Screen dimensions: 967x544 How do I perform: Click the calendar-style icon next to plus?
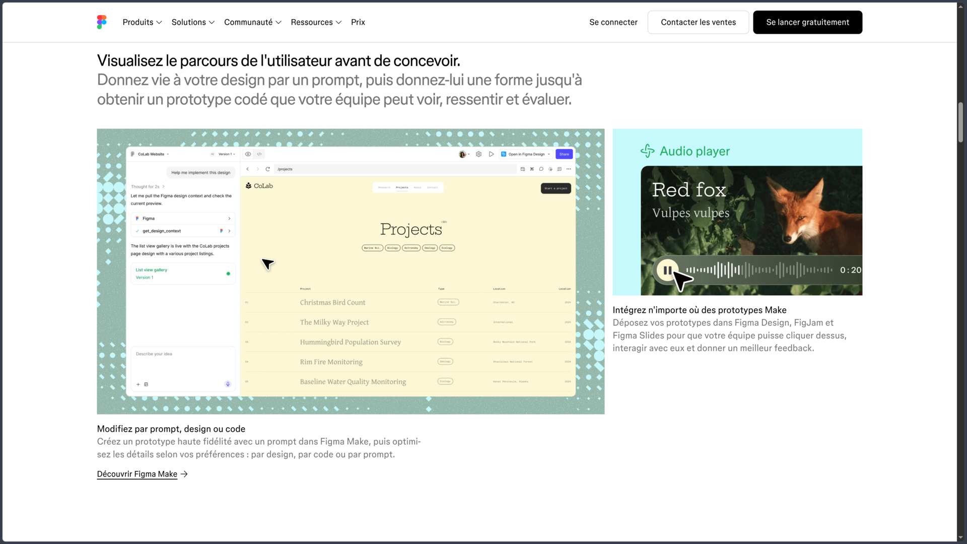[146, 384]
